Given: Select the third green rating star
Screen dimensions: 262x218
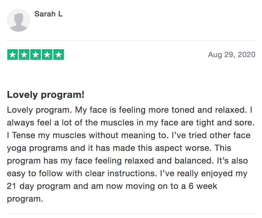Looking at the screenshot, I should pyautogui.click(x=36, y=54).
